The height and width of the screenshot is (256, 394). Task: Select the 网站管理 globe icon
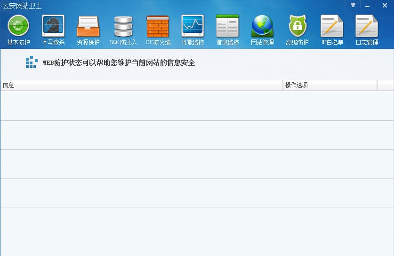262,26
